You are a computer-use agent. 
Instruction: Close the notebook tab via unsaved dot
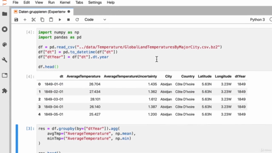coord(69,11)
